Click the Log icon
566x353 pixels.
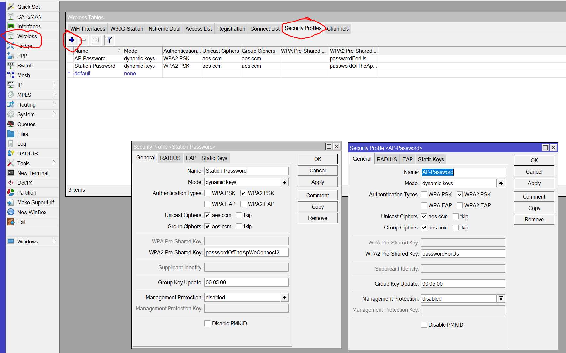(11, 143)
